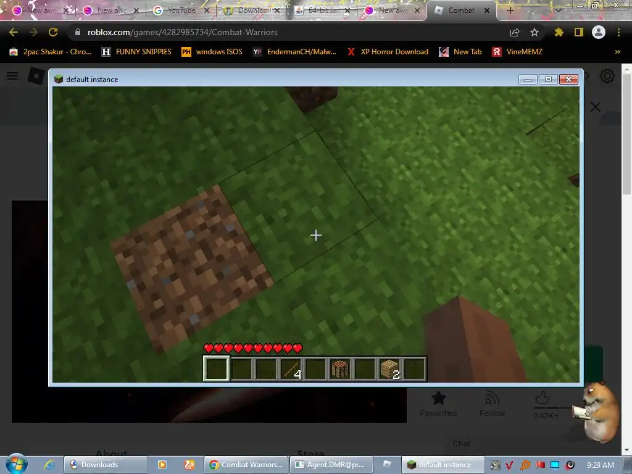Minimize the default instance window
The image size is (632, 474).
tap(528, 80)
